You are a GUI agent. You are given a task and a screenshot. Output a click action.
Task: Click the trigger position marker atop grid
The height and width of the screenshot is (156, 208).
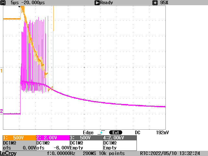coord(19,7)
